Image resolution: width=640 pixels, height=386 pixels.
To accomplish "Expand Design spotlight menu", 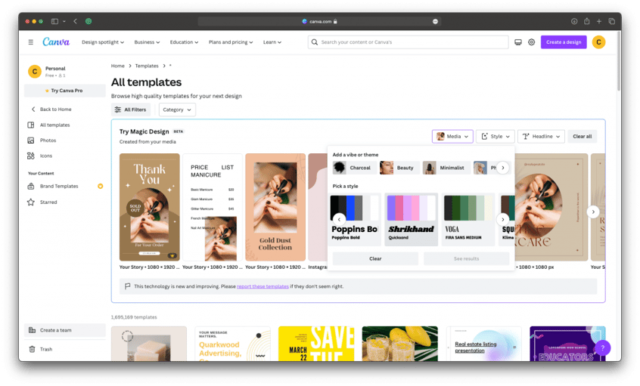I will [x=102, y=42].
